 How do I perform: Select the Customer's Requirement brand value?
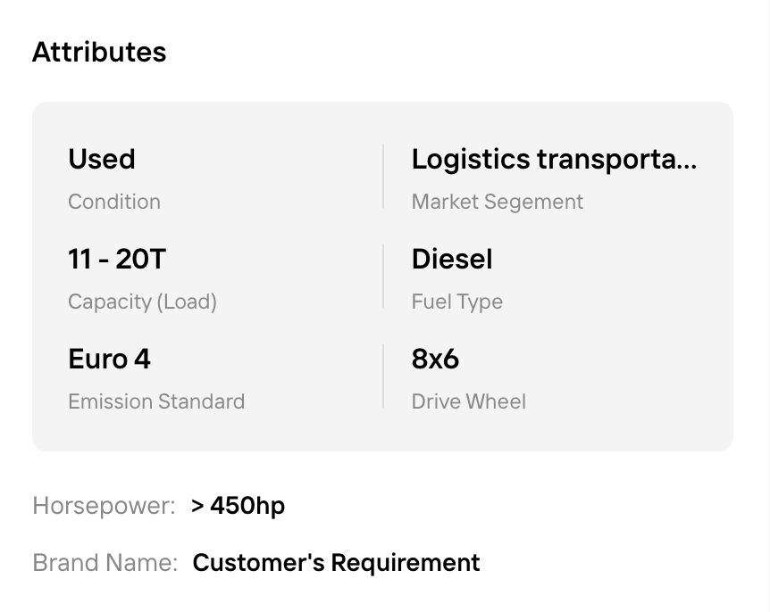(x=337, y=563)
